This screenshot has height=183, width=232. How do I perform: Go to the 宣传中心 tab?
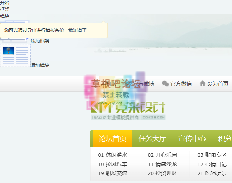pyautogui.click(x=192, y=139)
